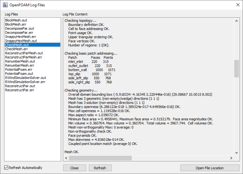Click the 'Boundary definition OK.' line
This screenshot has width=243, height=174.
(x=86, y=25)
